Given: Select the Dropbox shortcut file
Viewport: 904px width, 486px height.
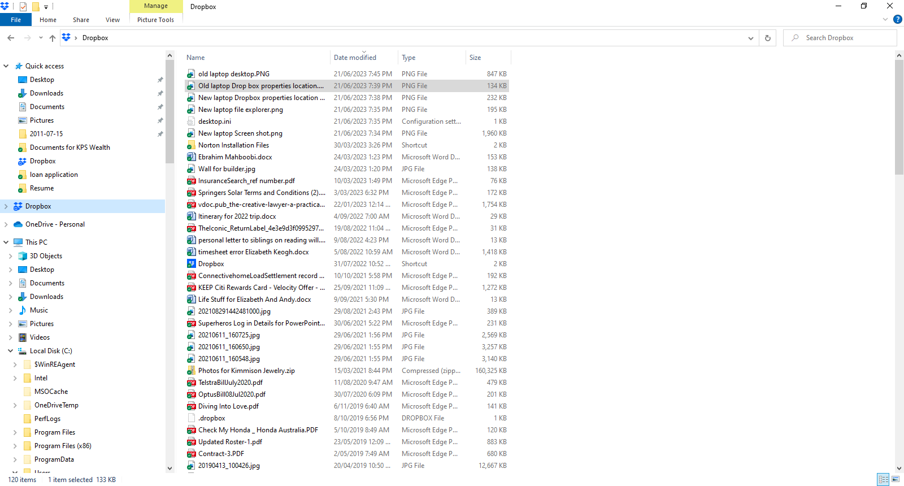Looking at the screenshot, I should click(211, 264).
